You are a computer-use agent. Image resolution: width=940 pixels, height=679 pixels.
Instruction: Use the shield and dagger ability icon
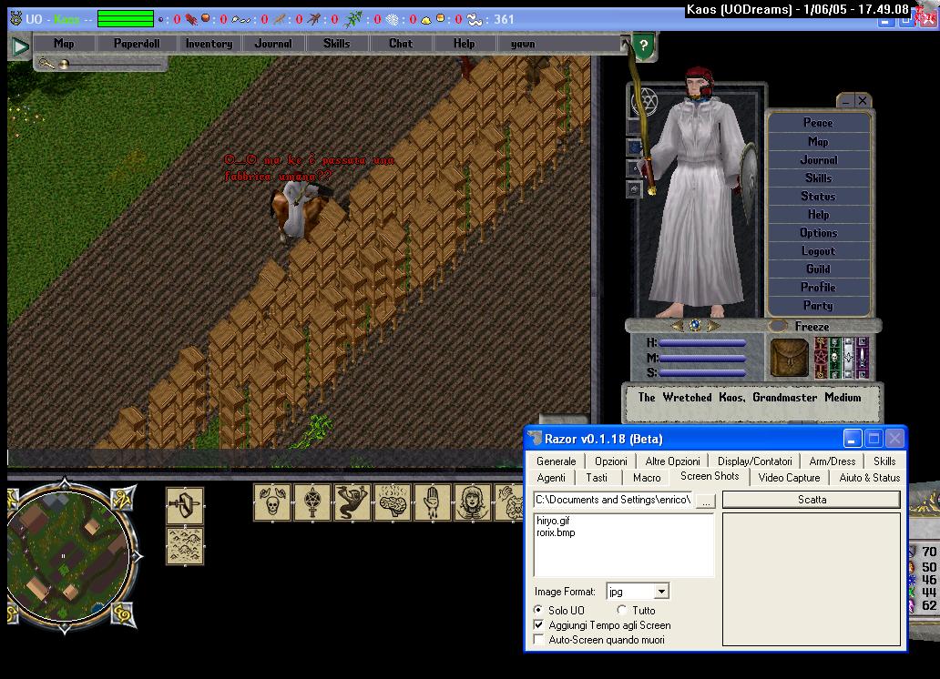(185, 506)
